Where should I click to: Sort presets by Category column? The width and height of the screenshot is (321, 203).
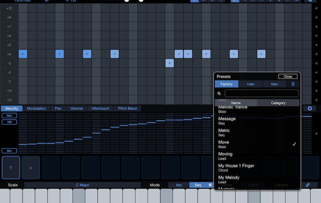(278, 103)
